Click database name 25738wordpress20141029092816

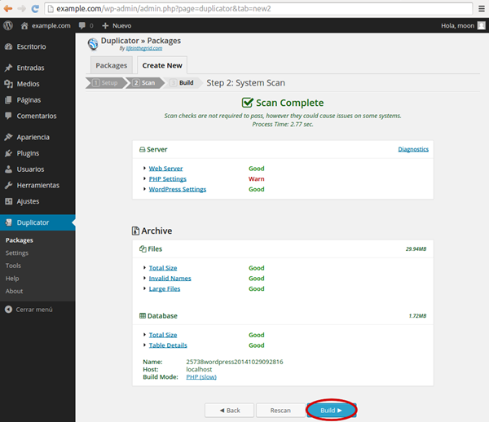pyautogui.click(x=235, y=362)
